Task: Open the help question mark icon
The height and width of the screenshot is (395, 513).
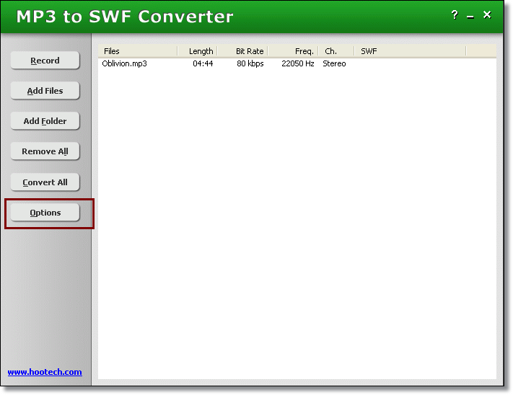Action: 455,14
